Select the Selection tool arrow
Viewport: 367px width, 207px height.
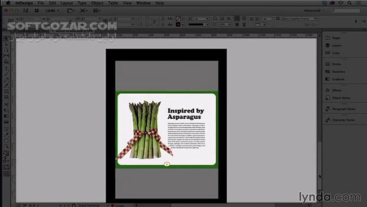[6, 38]
